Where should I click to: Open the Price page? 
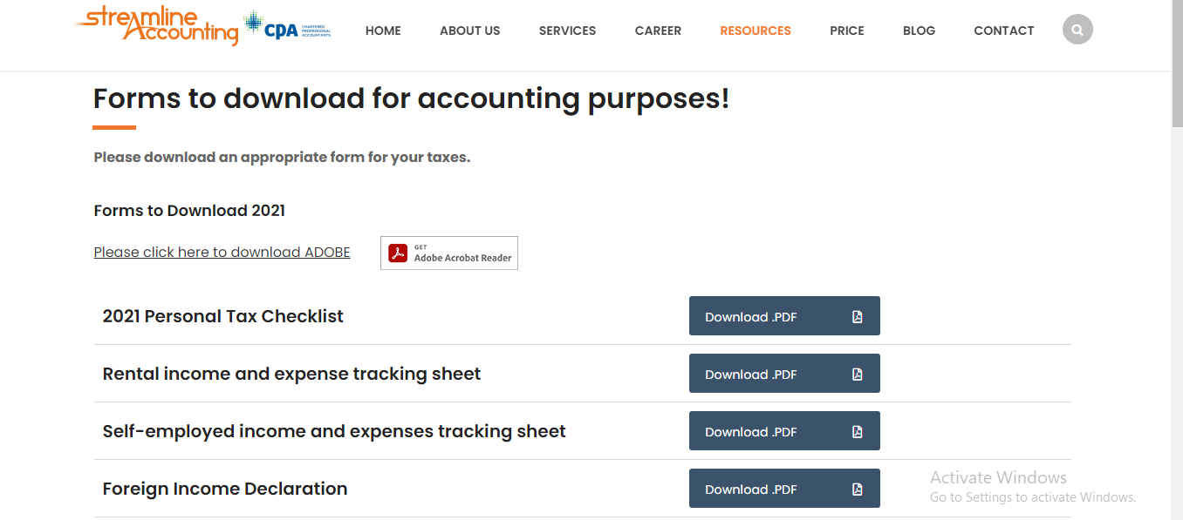tap(846, 30)
